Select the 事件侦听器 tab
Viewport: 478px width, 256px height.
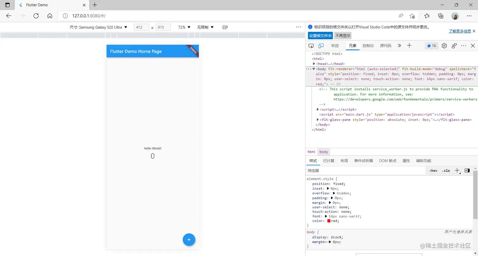click(x=364, y=161)
